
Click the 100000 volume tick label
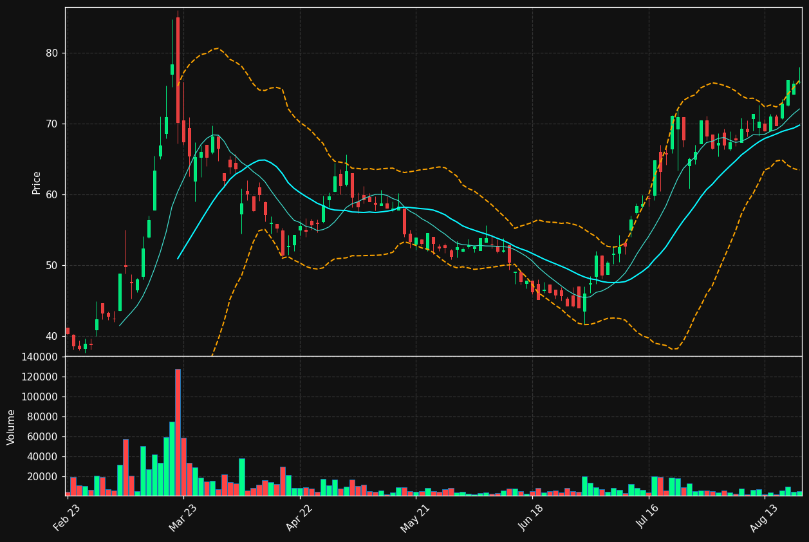40,397
